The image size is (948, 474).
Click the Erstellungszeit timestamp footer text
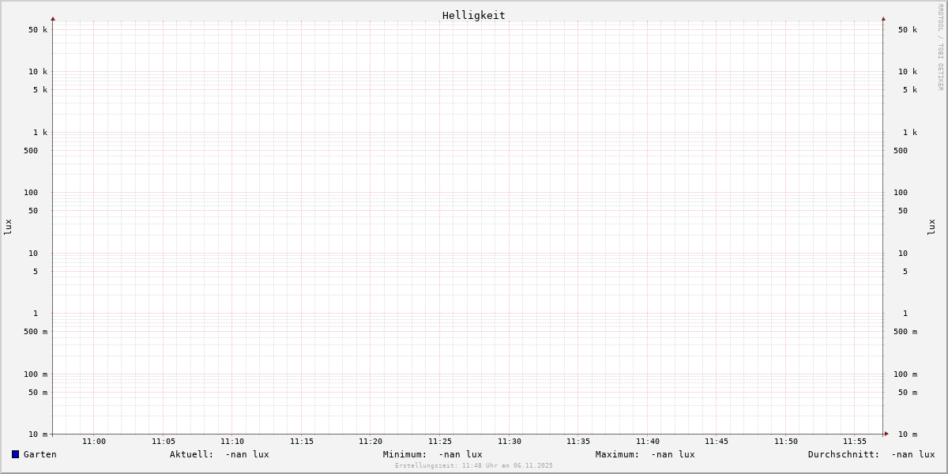pyautogui.click(x=474, y=466)
